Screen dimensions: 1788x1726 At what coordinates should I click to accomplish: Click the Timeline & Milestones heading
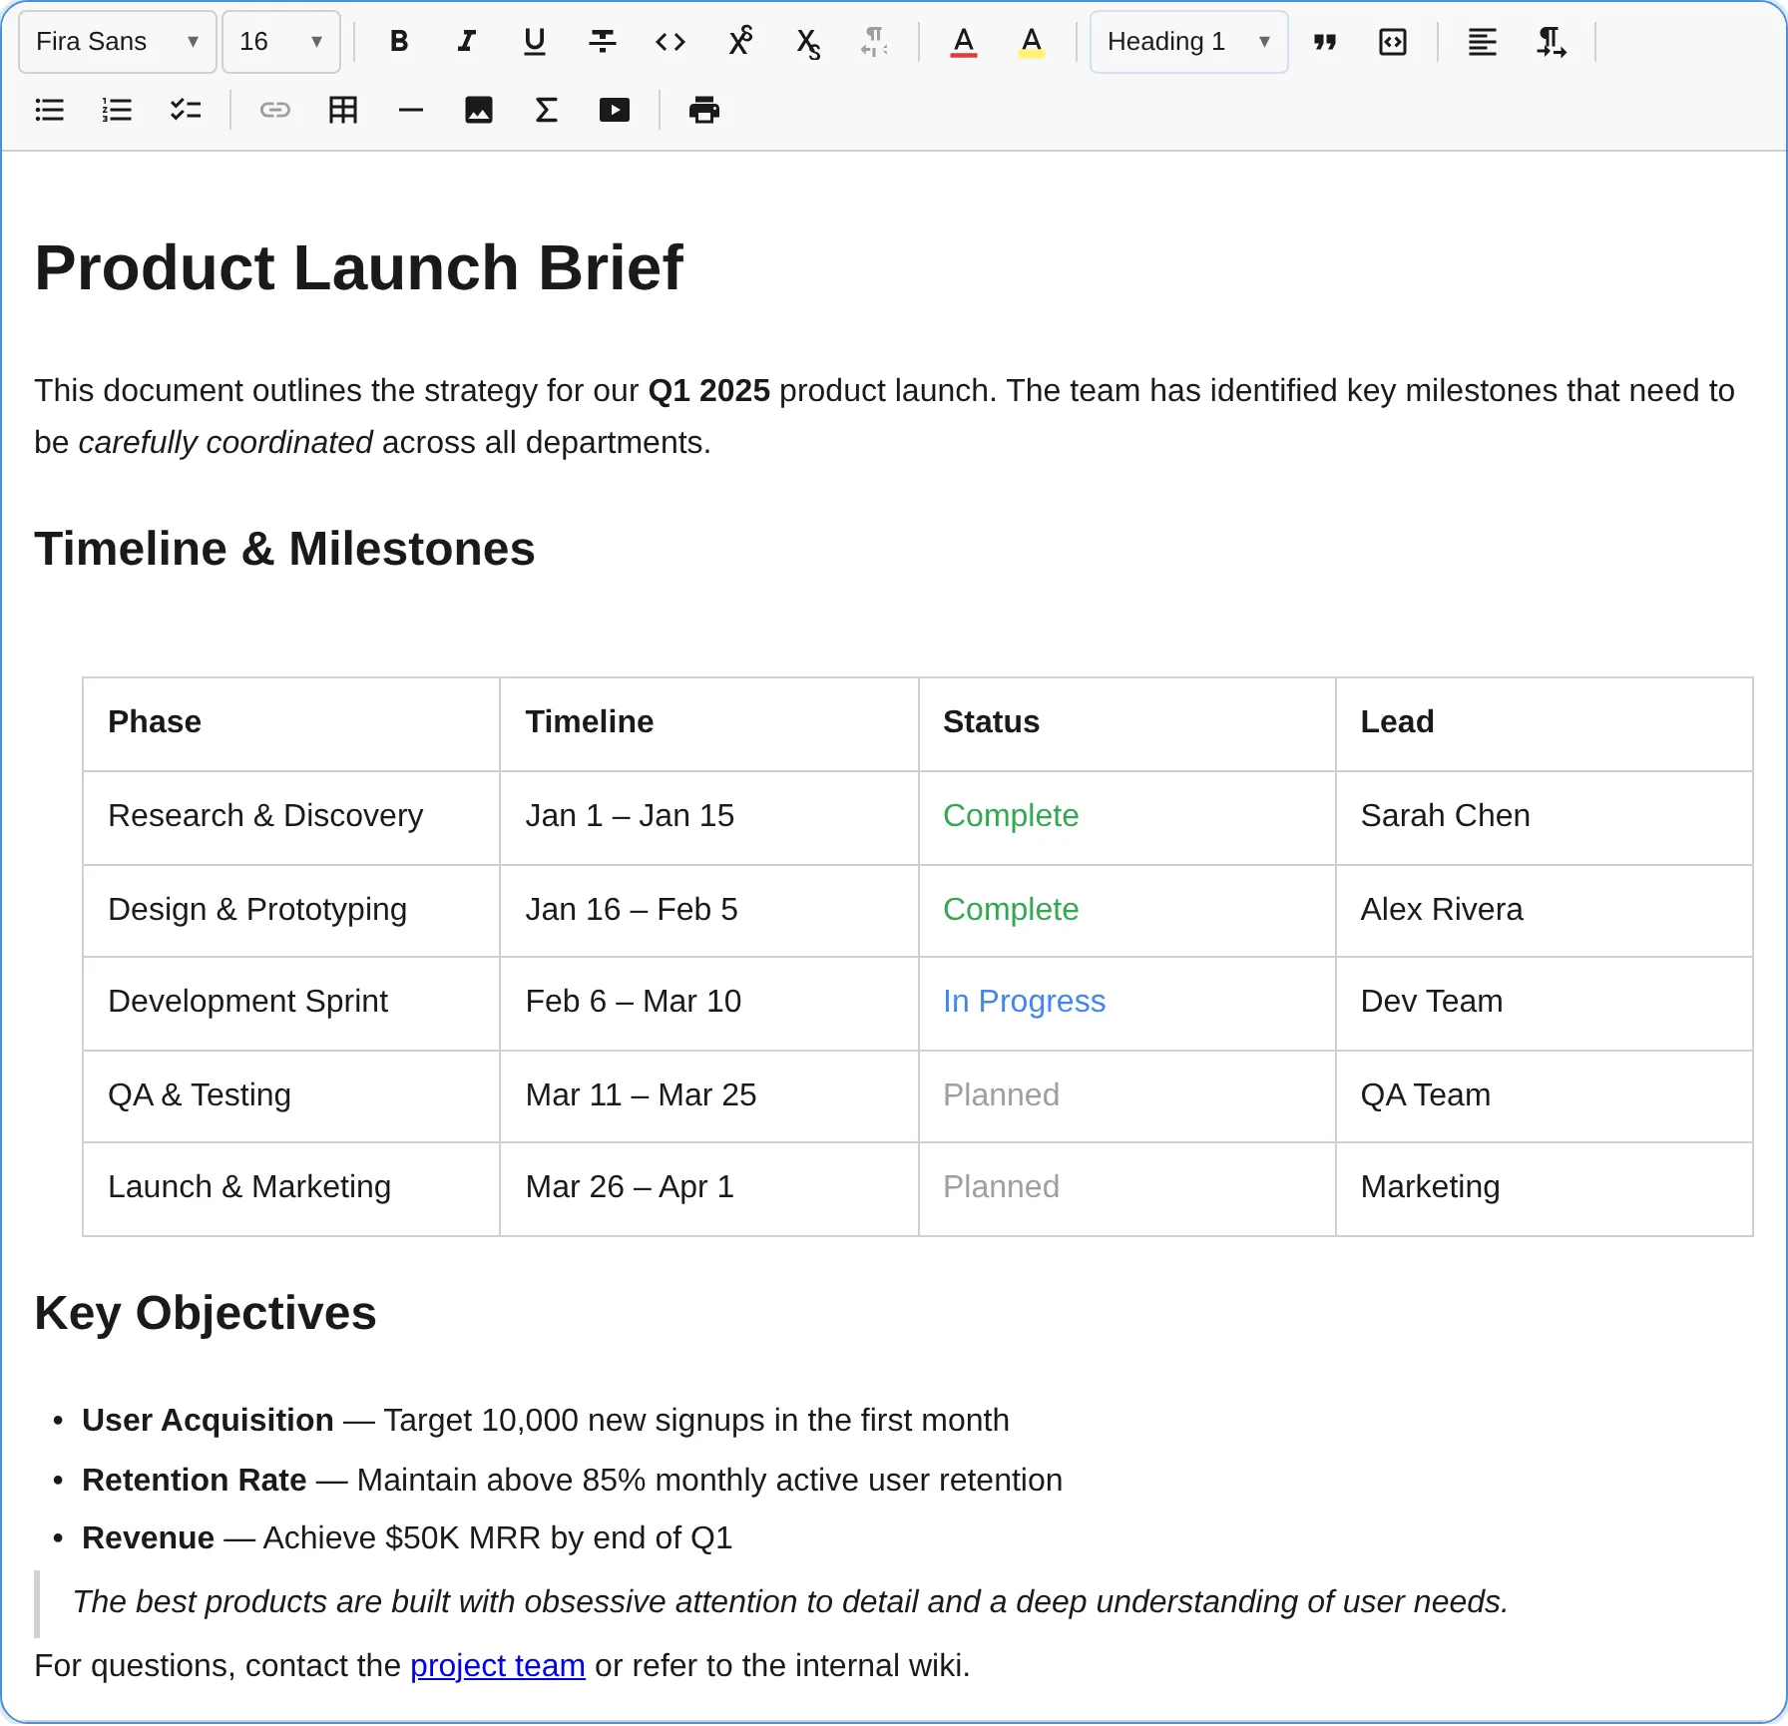click(x=284, y=549)
